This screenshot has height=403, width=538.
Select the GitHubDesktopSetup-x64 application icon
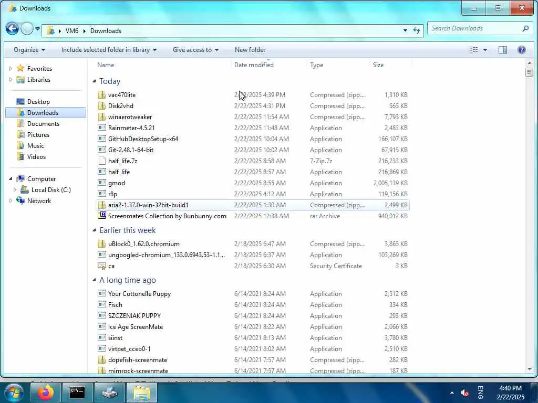[101, 139]
